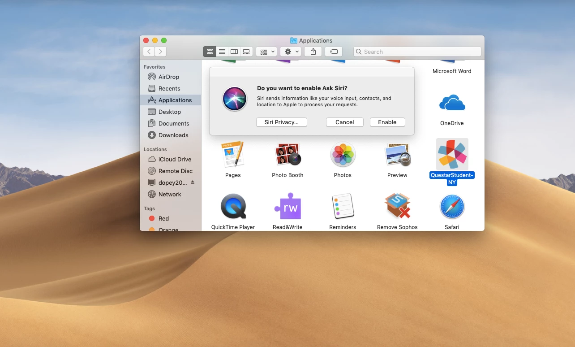The width and height of the screenshot is (575, 347).
Task: Open Desktop in the sidebar
Action: (x=170, y=112)
